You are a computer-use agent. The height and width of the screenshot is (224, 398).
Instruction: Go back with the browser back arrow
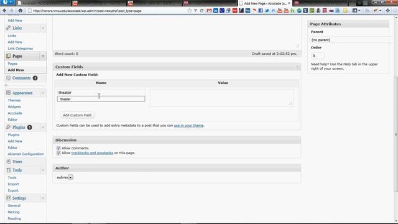pyautogui.click(x=4, y=11)
